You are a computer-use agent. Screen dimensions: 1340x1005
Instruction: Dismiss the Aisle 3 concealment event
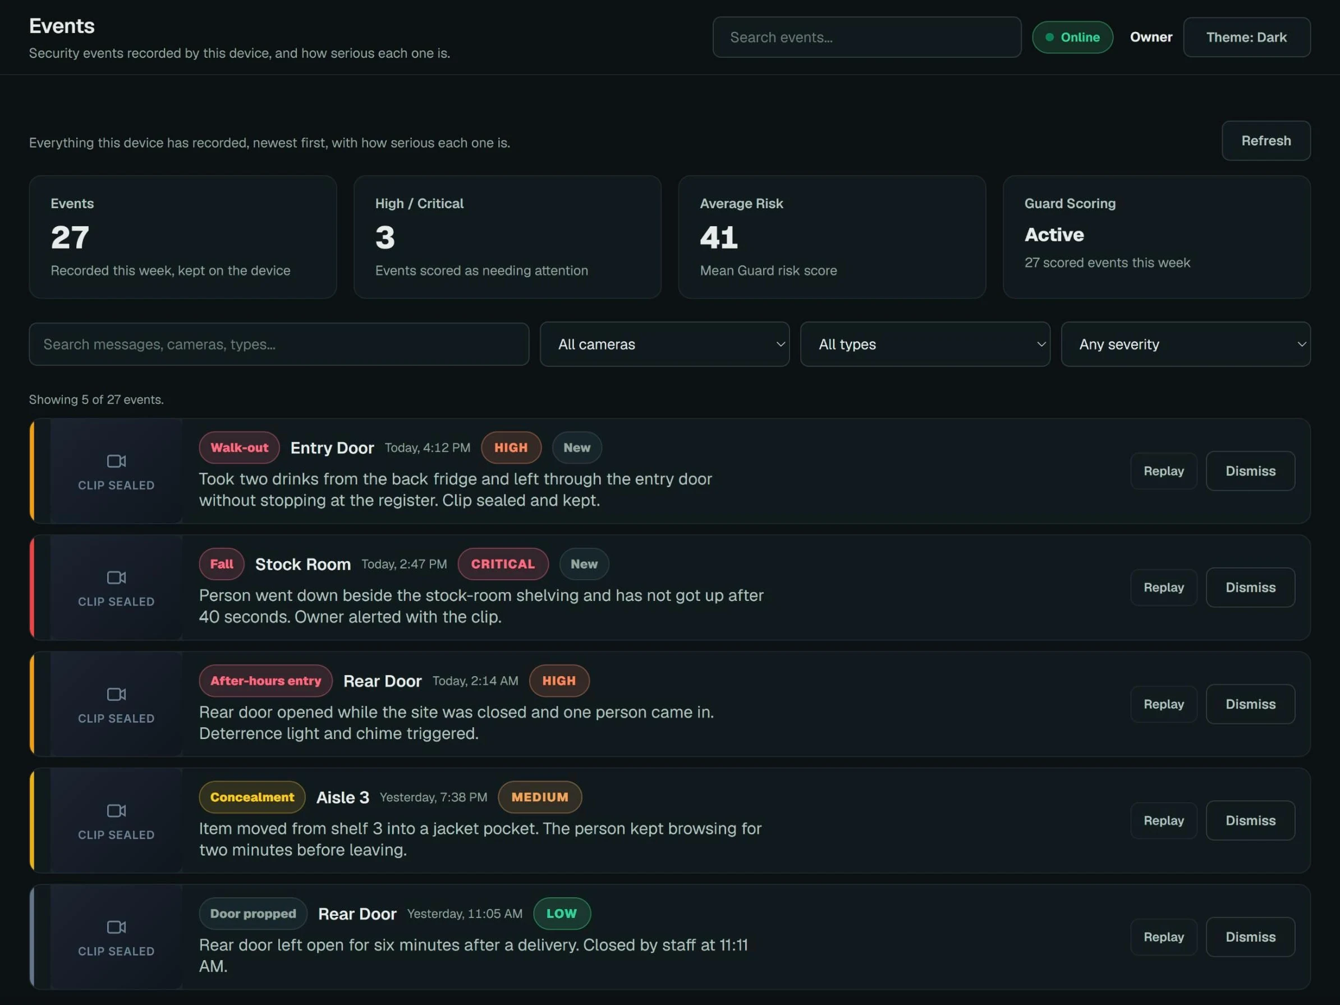(x=1250, y=820)
